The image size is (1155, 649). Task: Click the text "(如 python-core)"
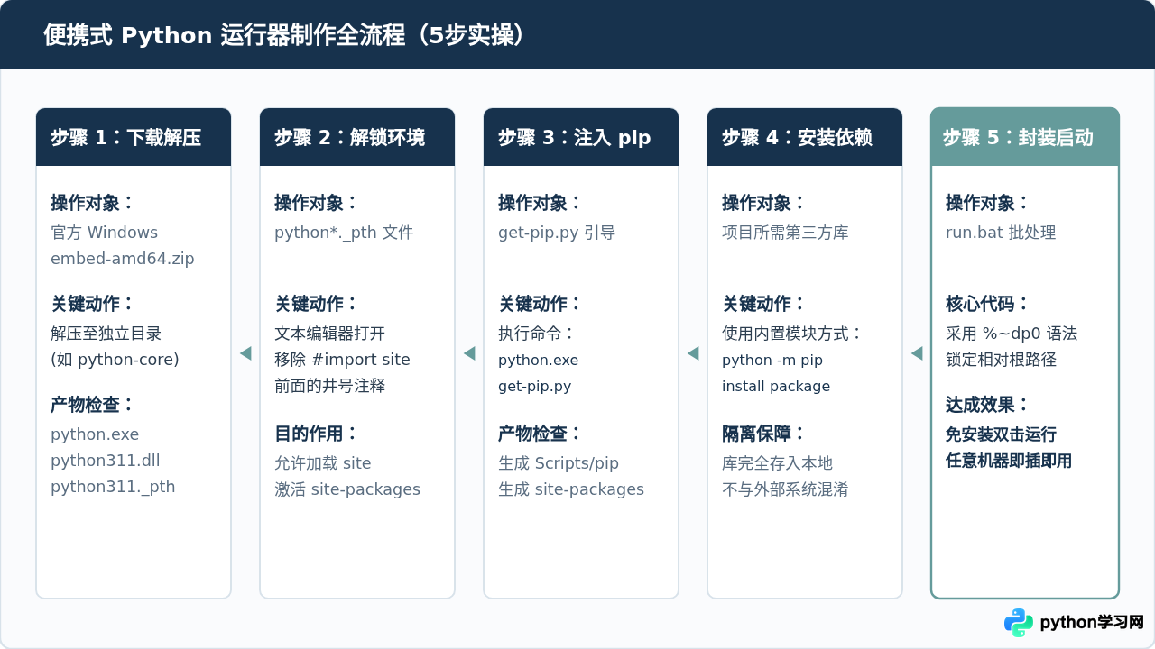[x=115, y=360]
